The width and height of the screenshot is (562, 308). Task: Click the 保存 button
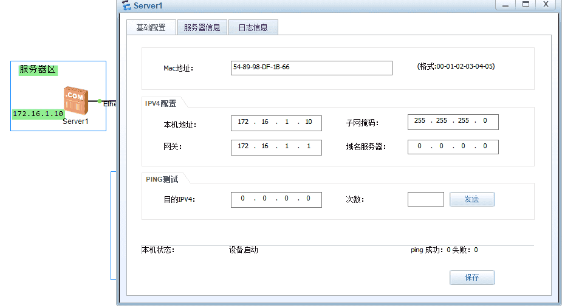click(x=472, y=278)
